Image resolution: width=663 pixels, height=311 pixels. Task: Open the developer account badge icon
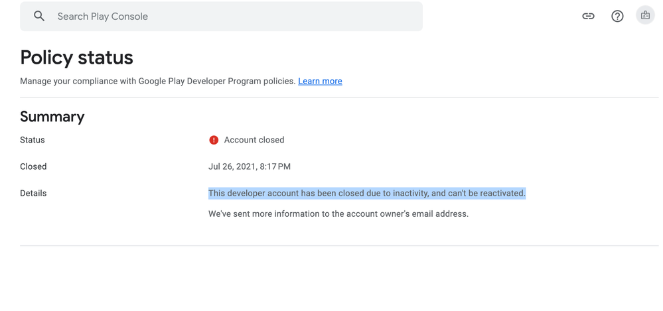pyautogui.click(x=645, y=15)
